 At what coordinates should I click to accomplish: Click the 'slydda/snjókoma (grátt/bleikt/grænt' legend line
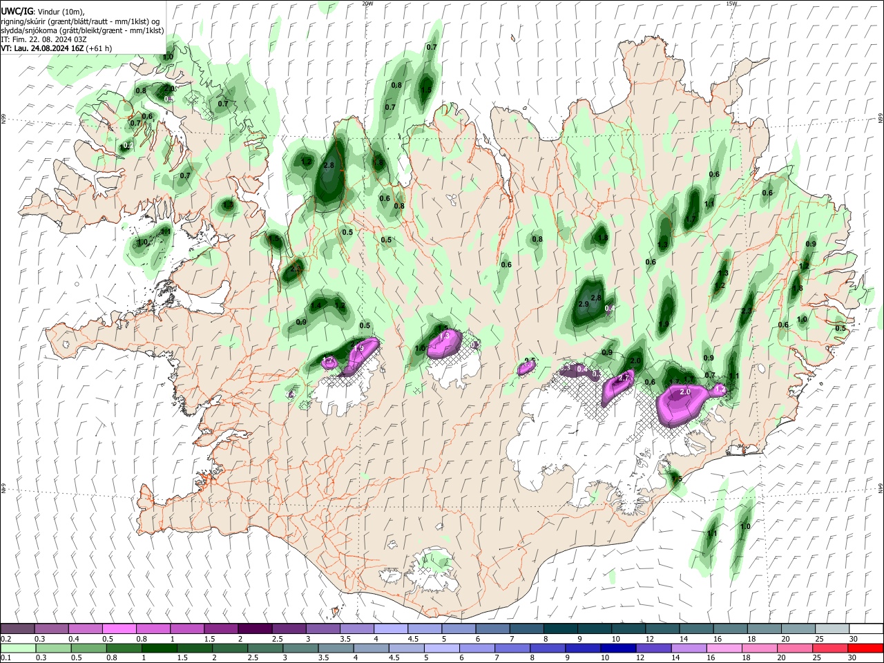pos(83,30)
